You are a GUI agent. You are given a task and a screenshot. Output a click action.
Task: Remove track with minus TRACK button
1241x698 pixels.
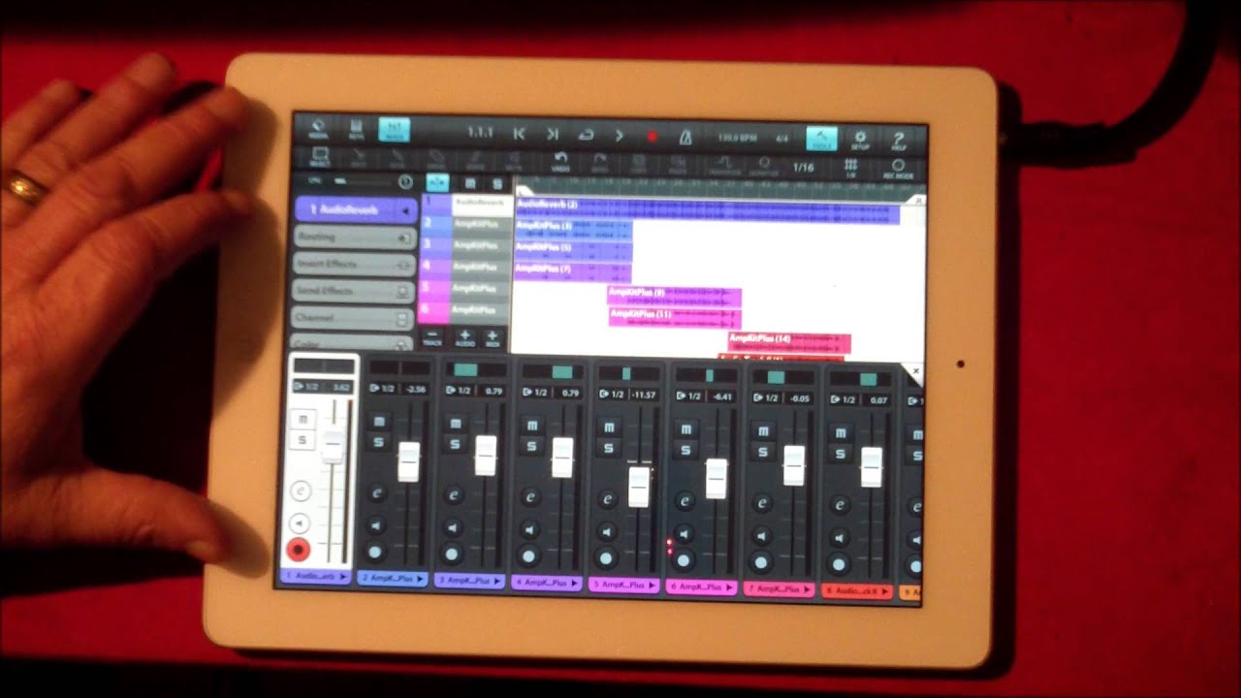pos(432,337)
